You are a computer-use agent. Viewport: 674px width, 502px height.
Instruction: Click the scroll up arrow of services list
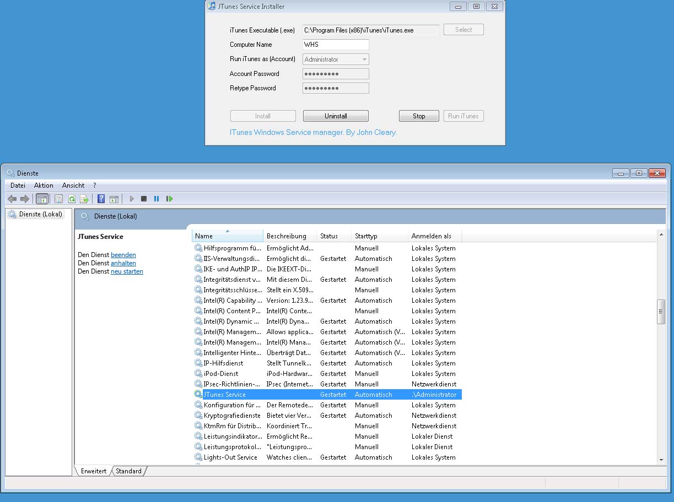[661, 235]
